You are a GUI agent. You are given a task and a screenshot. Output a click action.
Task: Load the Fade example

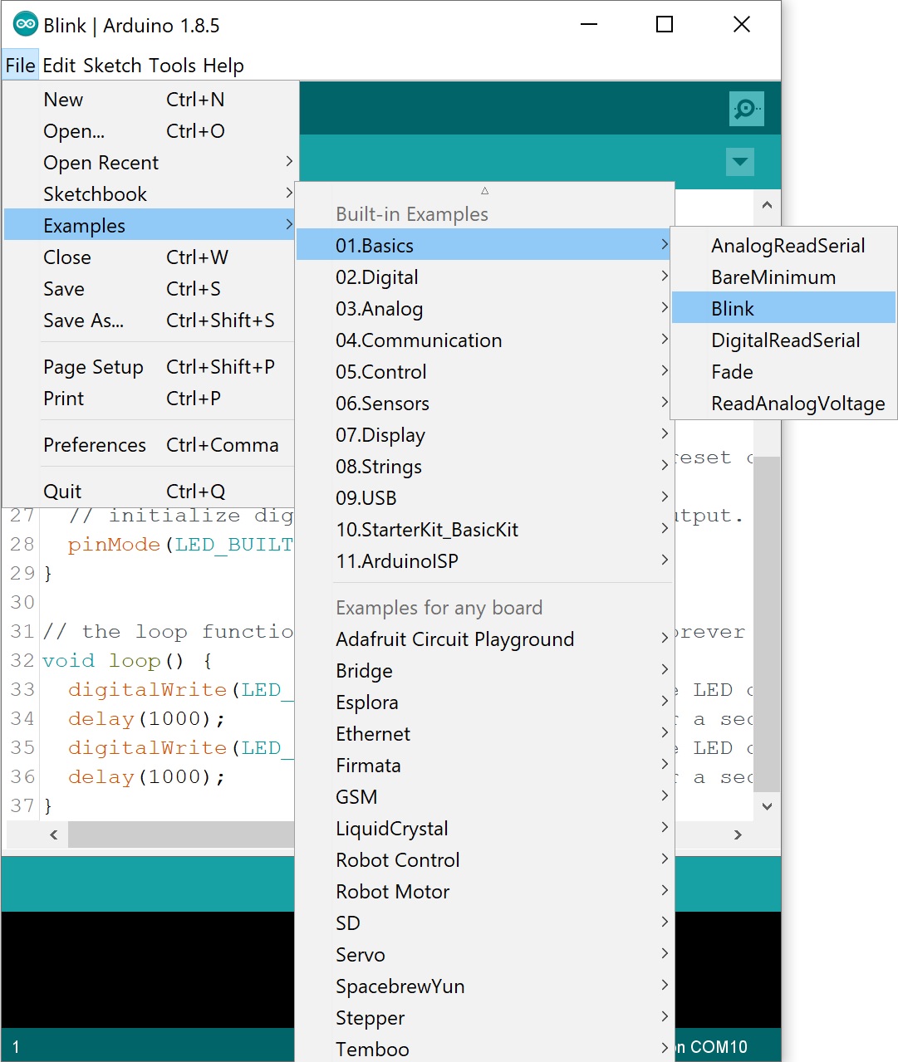[783, 372]
